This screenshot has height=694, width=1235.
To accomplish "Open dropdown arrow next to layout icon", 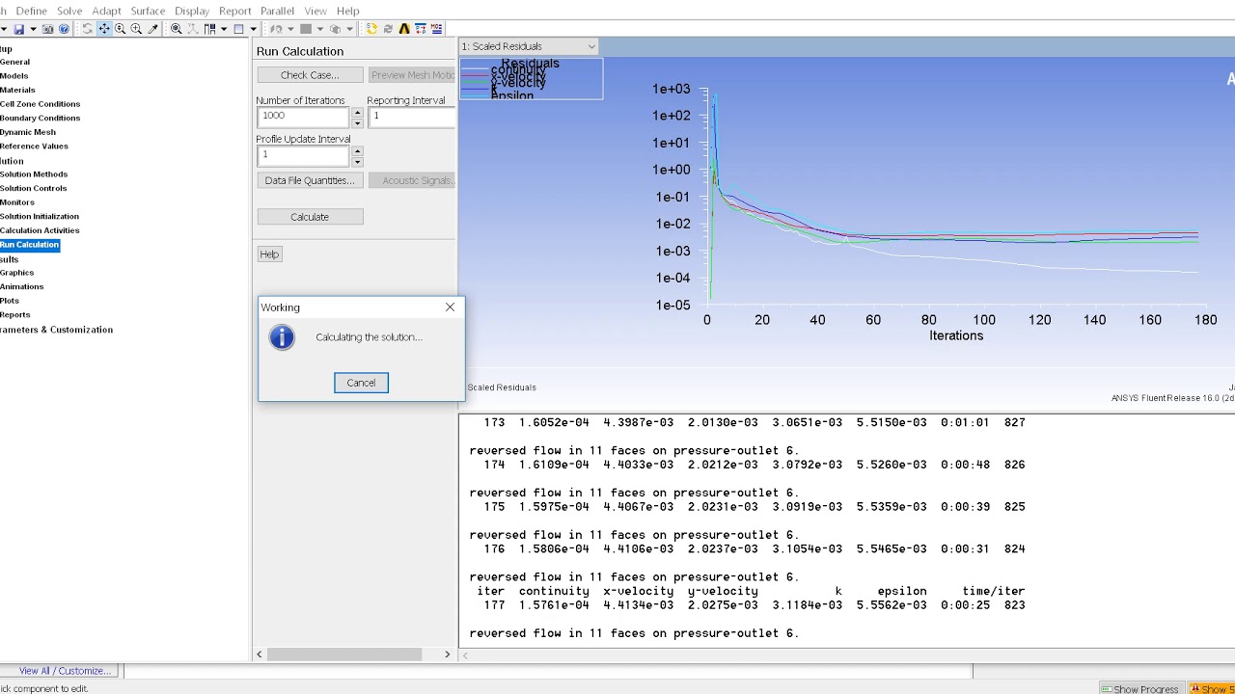I will pyautogui.click(x=224, y=29).
